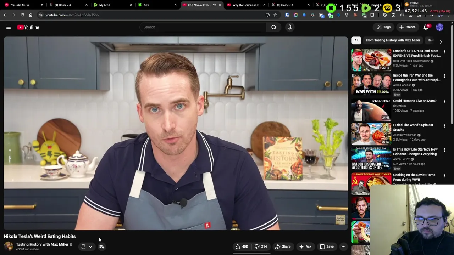454x255 pixels.
Task: Click the channel subscribe watermark in player
Action: [x=340, y=220]
